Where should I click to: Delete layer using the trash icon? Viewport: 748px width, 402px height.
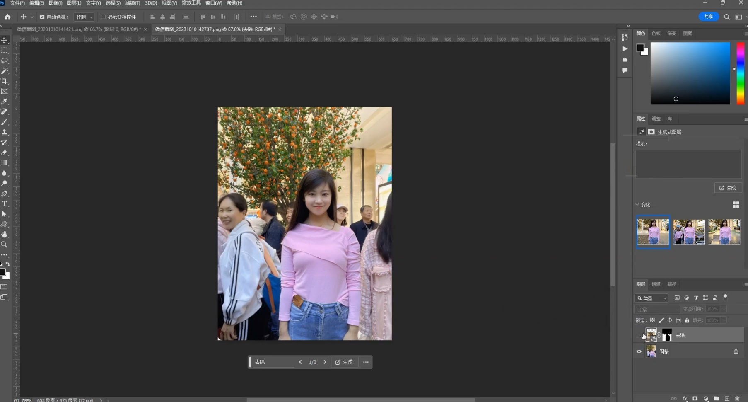738,399
